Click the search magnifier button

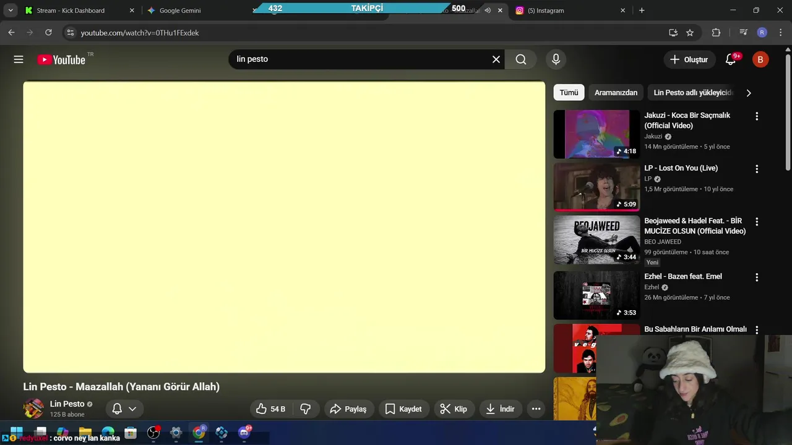(x=521, y=59)
